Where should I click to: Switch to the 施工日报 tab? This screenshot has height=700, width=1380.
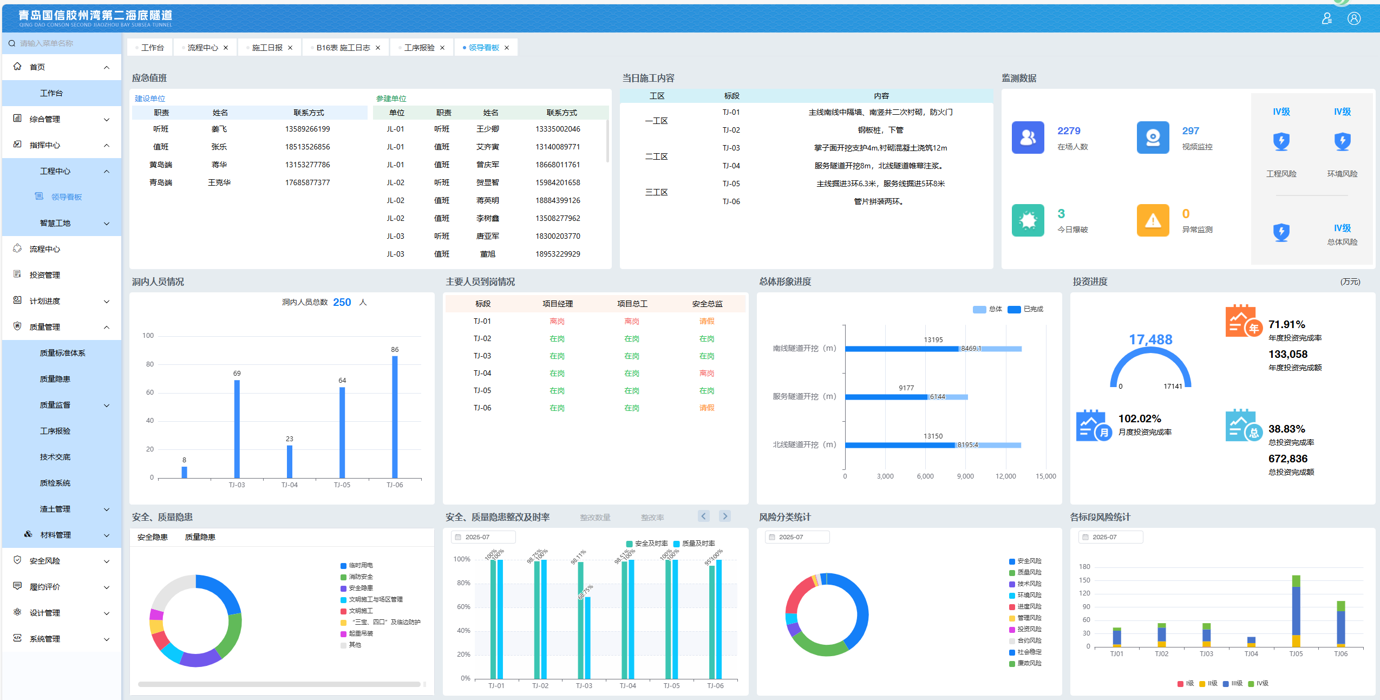click(267, 48)
